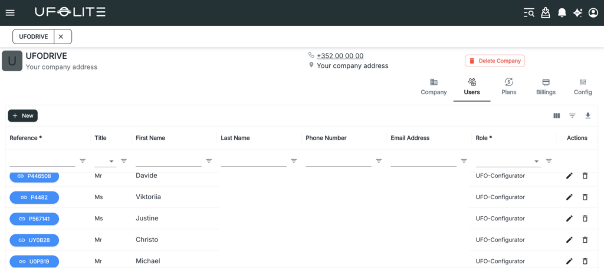Open the table filter list icon
This screenshot has height=271, width=604.
coord(572,116)
